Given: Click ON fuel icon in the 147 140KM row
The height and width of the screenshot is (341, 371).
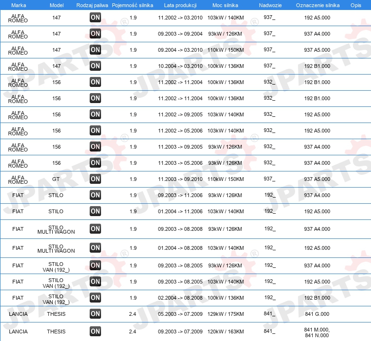Looking at the screenshot, I should coord(95,17).
